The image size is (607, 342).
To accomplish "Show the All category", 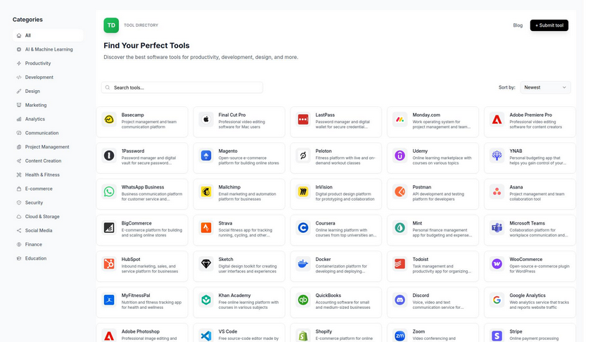I will point(28,35).
